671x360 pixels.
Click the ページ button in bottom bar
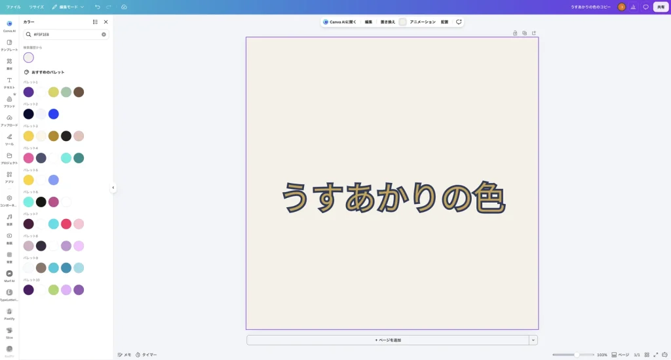(x=620, y=355)
